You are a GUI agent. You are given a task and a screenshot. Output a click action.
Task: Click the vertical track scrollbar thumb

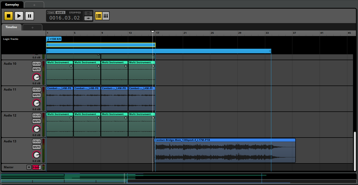(355, 151)
